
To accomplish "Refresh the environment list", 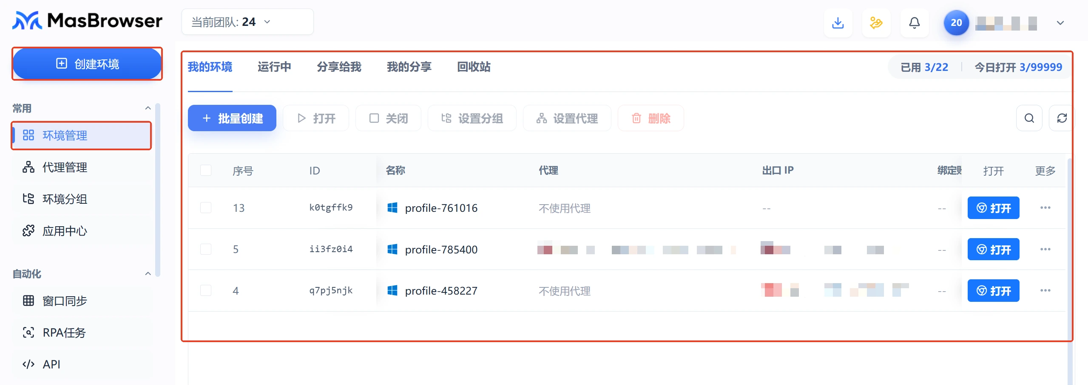I will point(1062,118).
